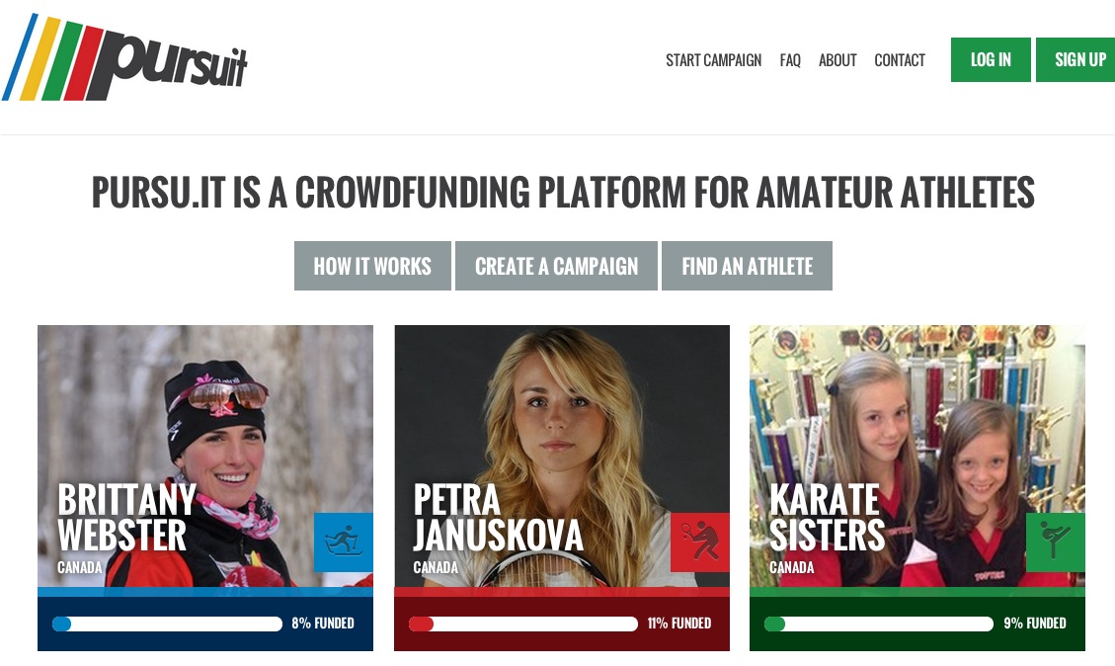Viewport: 1115px width, 666px height.
Task: Select the green karate sport icon
Action: click(x=1056, y=542)
